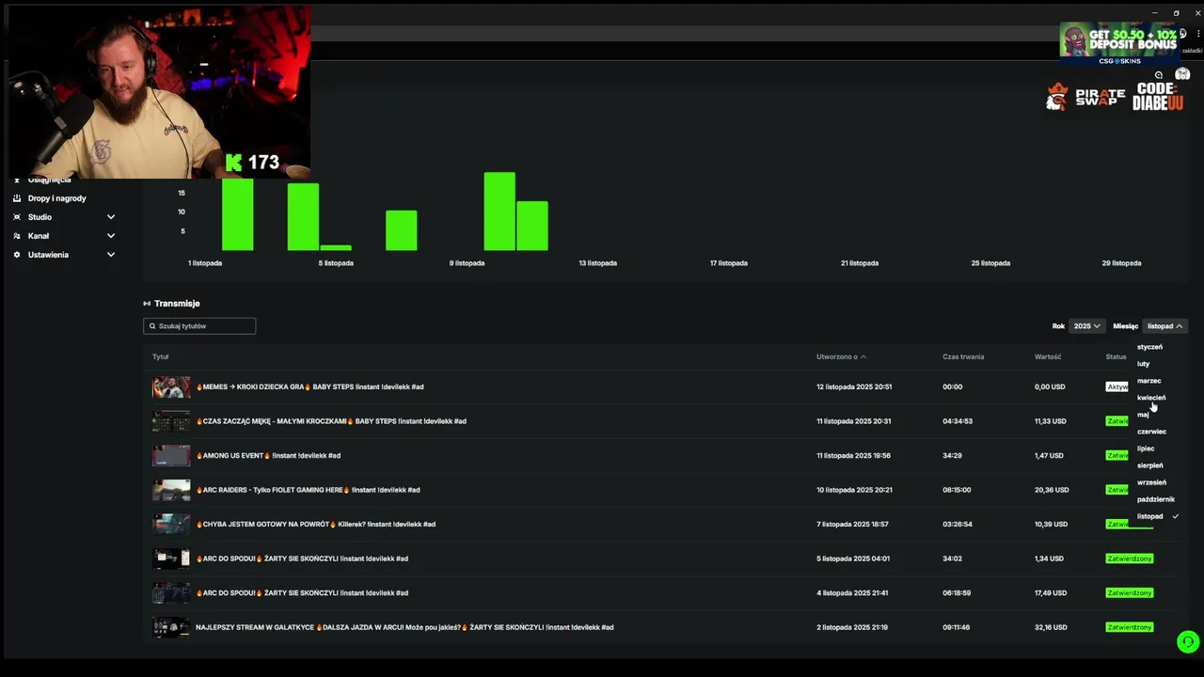
Task: Click the Wartość column header
Action: 1048,357
